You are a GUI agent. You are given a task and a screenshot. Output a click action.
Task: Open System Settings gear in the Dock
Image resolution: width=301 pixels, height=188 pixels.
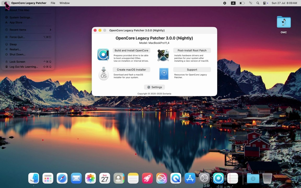click(x=204, y=178)
